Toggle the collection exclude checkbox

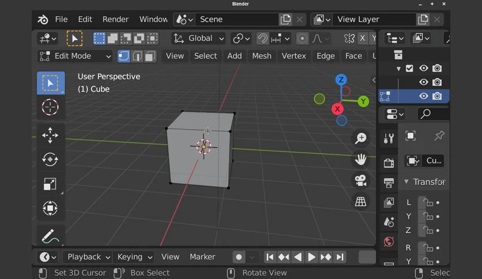pos(409,68)
